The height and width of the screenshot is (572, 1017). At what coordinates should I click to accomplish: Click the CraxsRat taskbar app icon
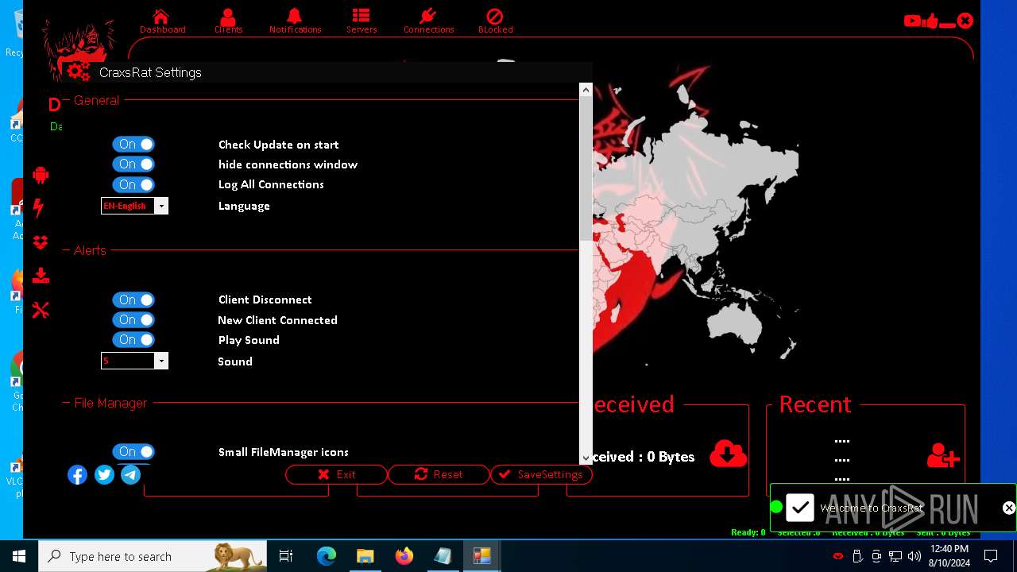[481, 556]
